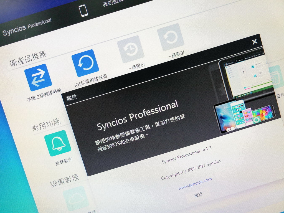Click the 設備管理 section heading
Viewport: 284px width, 213px height.
tap(65, 180)
